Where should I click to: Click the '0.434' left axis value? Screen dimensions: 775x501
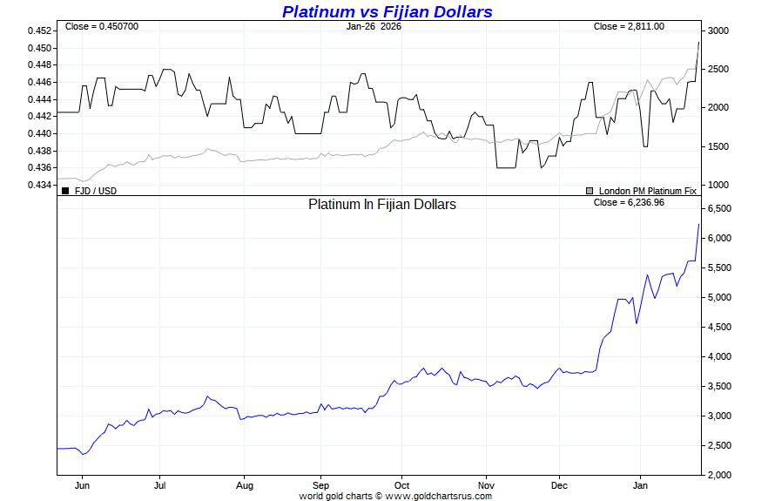39,186
